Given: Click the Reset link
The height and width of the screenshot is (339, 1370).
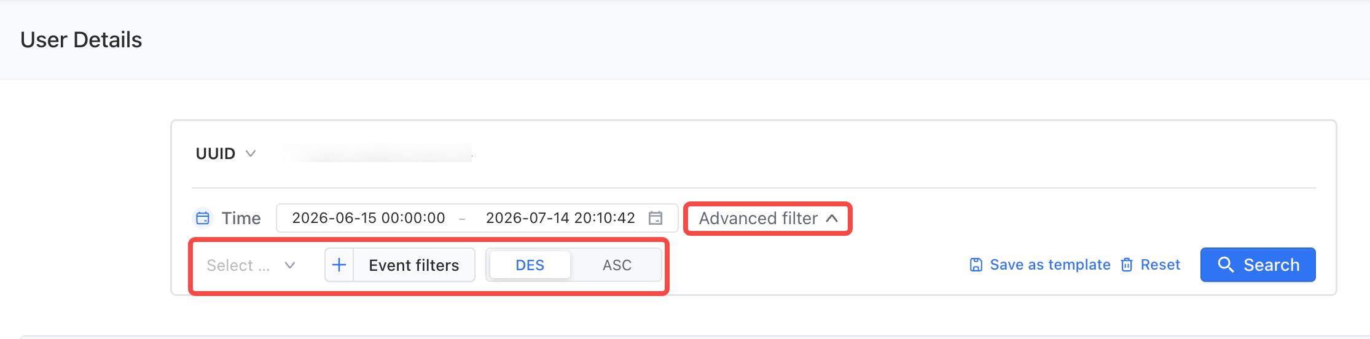Looking at the screenshot, I should pyautogui.click(x=1161, y=265).
